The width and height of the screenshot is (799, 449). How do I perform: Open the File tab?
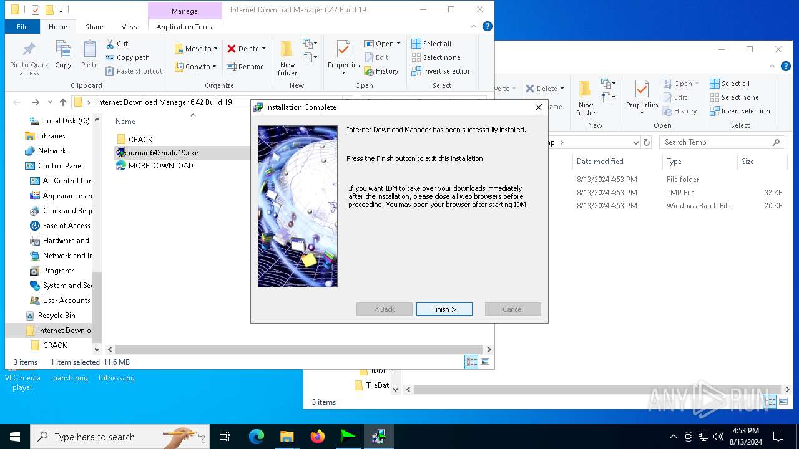[22, 27]
